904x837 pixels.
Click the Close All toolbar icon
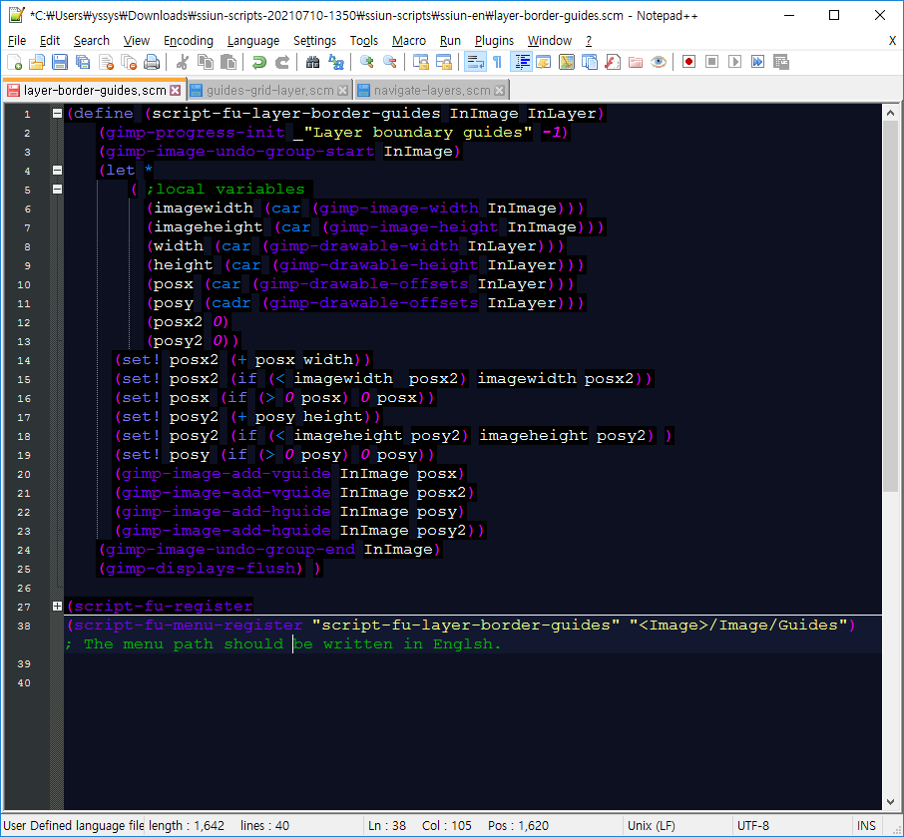pyautogui.click(x=129, y=62)
